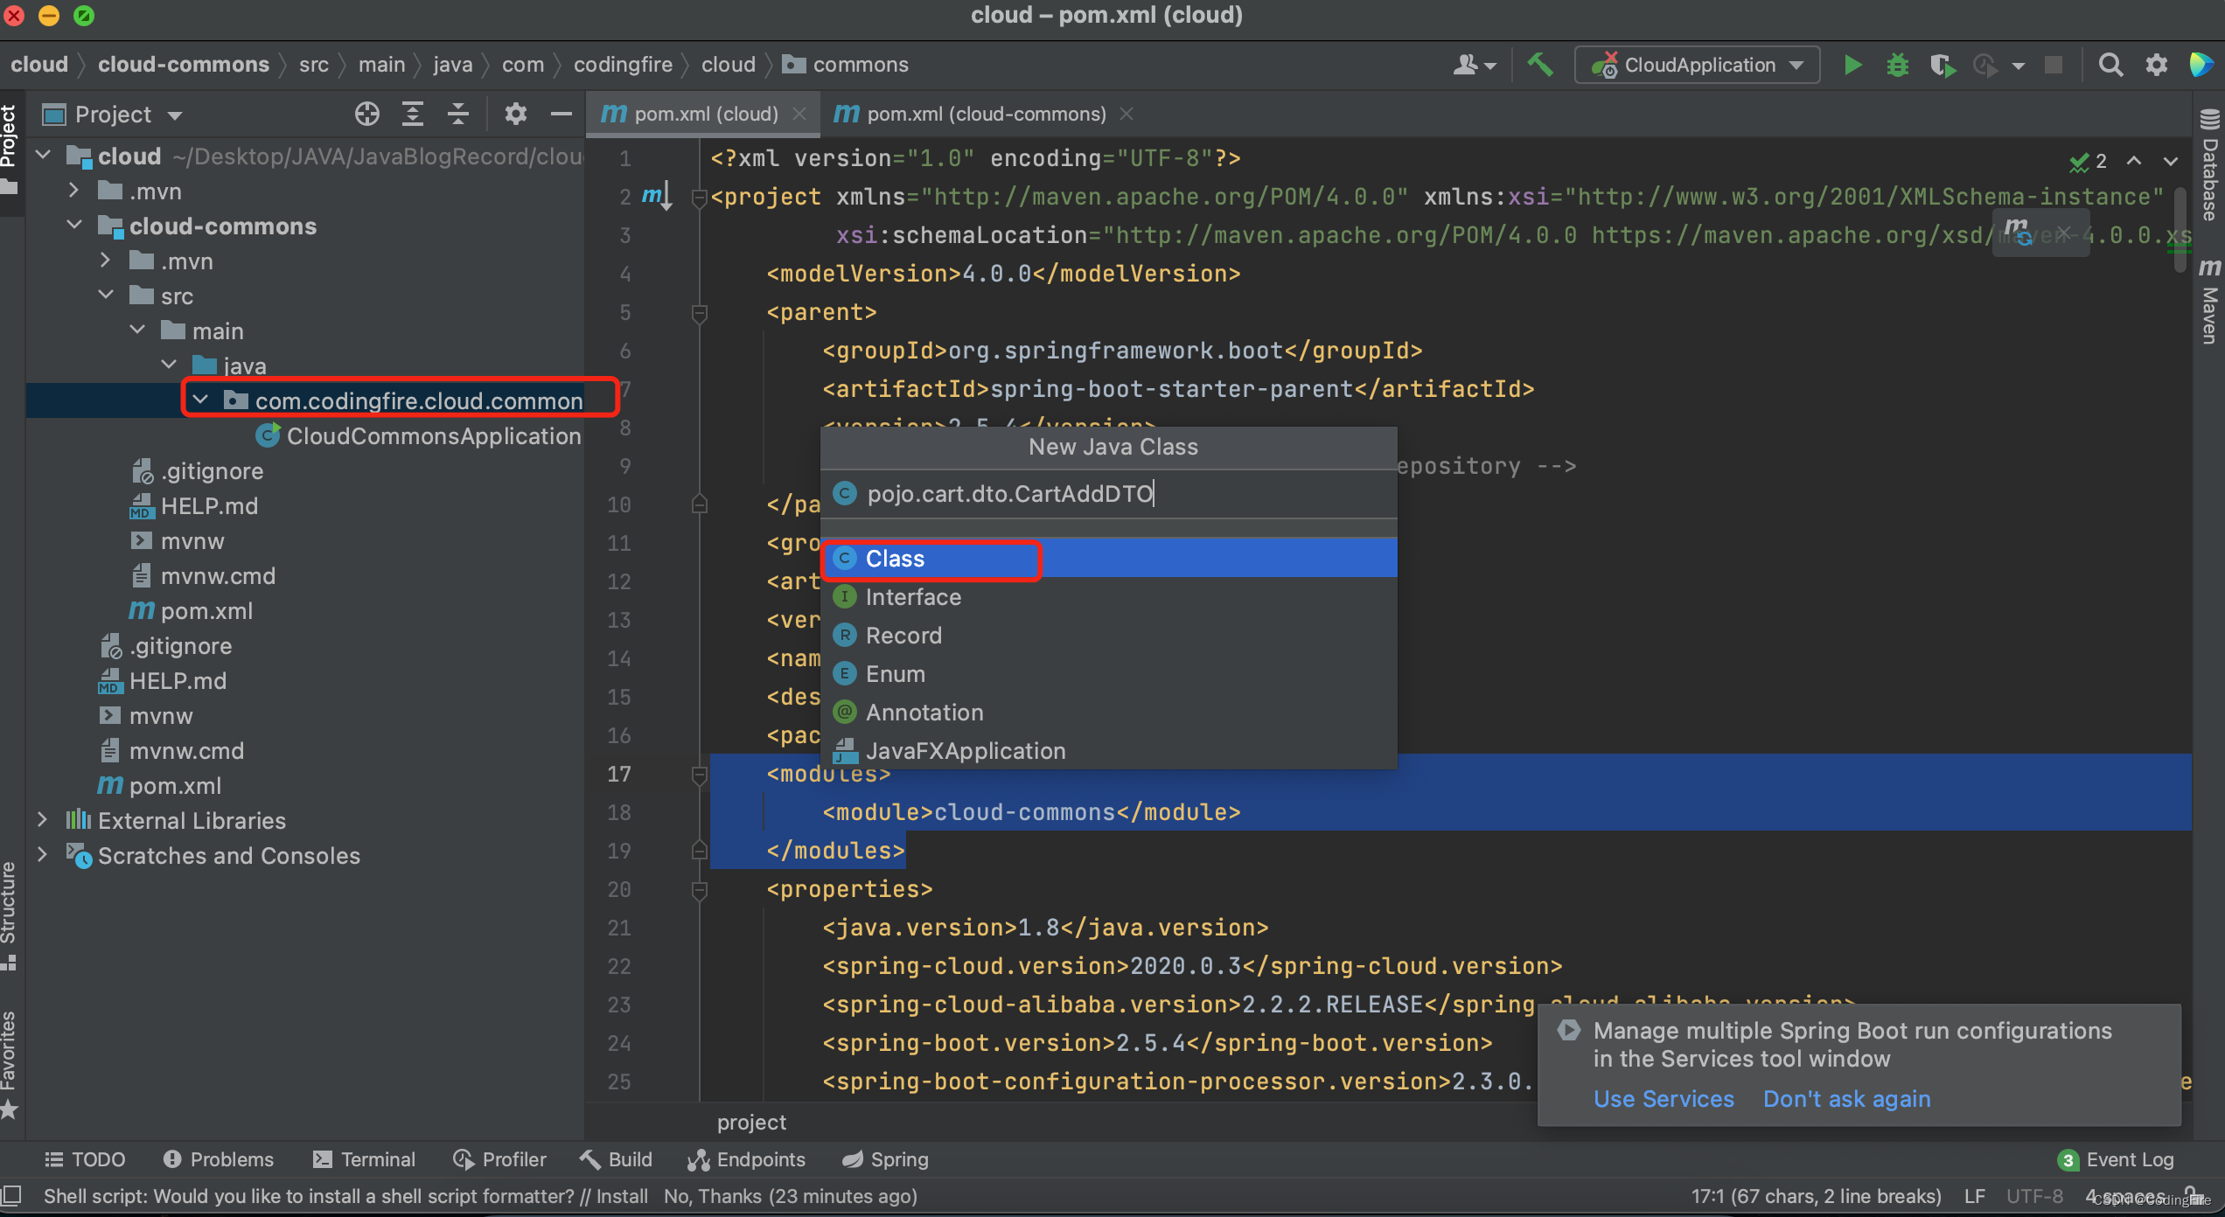2225x1217 pixels.
Task: Select JavaFXApplication in New Java Class list
Action: pyautogui.click(x=1108, y=751)
